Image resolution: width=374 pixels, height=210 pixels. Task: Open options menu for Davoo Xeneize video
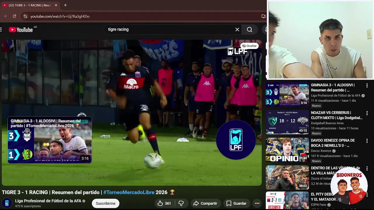pyautogui.click(x=367, y=141)
